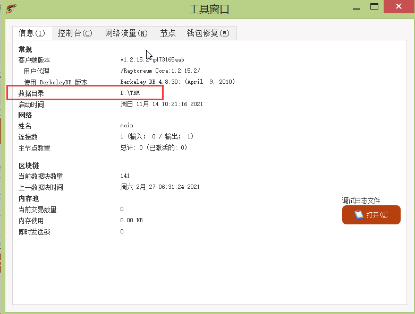Open the debug log file button
415x314 pixels.
click(x=371, y=215)
